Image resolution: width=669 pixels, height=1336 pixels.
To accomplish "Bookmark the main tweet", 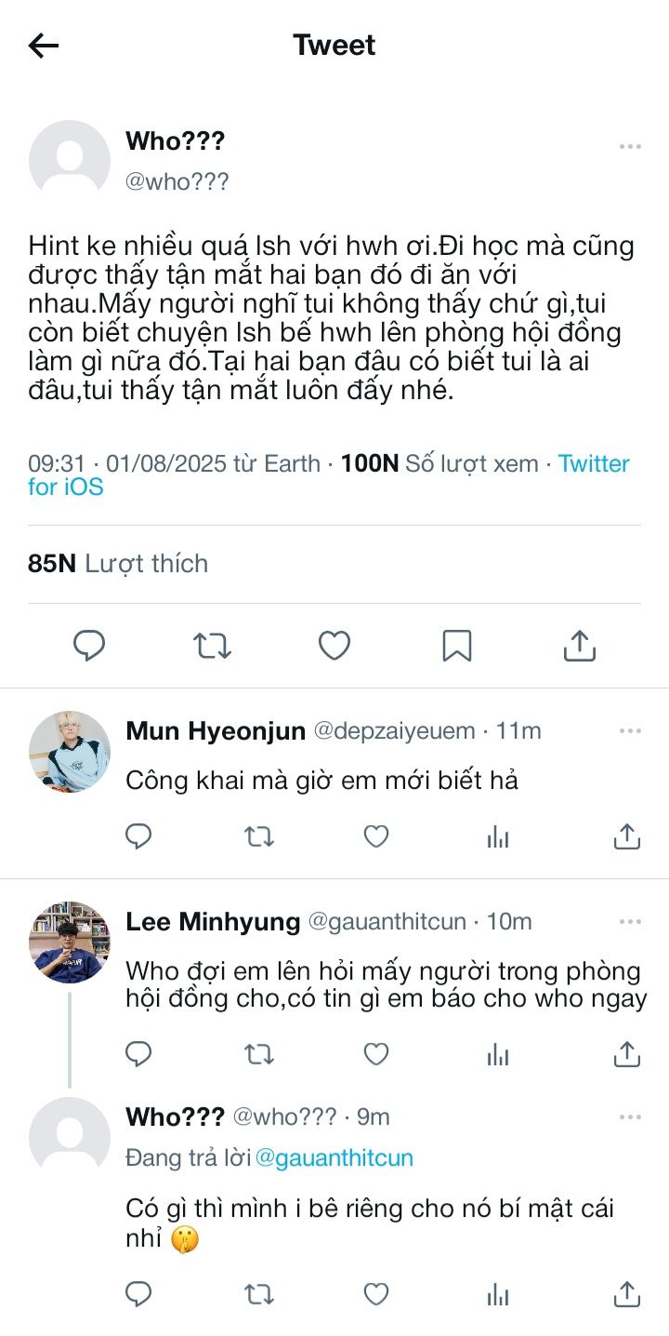I will 456,645.
